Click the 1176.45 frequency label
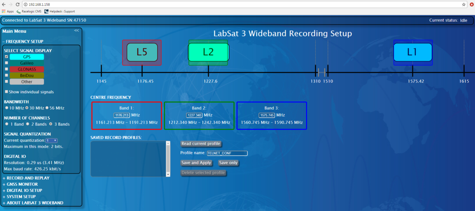Viewport: 475px width, 211px height. [146, 82]
